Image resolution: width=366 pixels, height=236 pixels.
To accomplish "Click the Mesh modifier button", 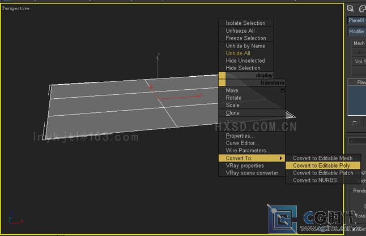I will tap(359, 43).
